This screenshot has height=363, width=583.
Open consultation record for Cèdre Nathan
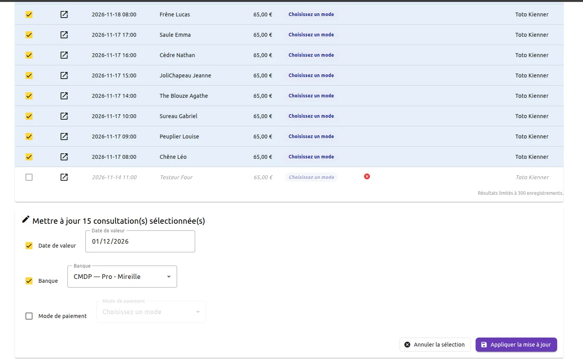64,55
